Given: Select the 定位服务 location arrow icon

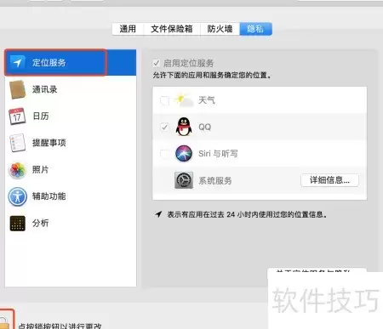Looking at the screenshot, I should [x=17, y=62].
